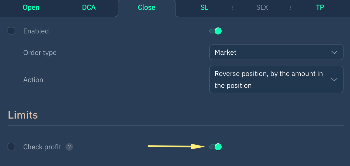350x166 pixels.
Task: Click the separator dots between SLX and TP
Action: (x=290, y=8)
